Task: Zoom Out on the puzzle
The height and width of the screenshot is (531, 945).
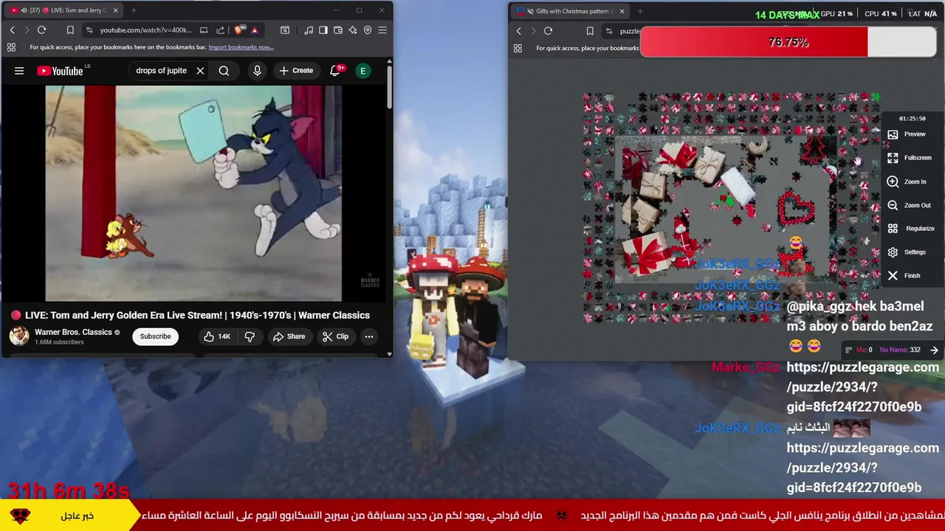Action: [910, 205]
